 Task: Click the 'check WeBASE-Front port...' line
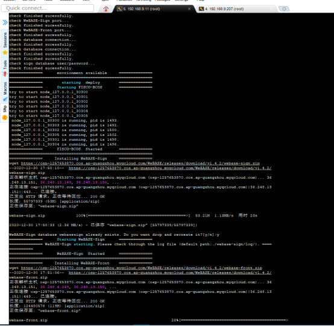[x=40, y=30]
